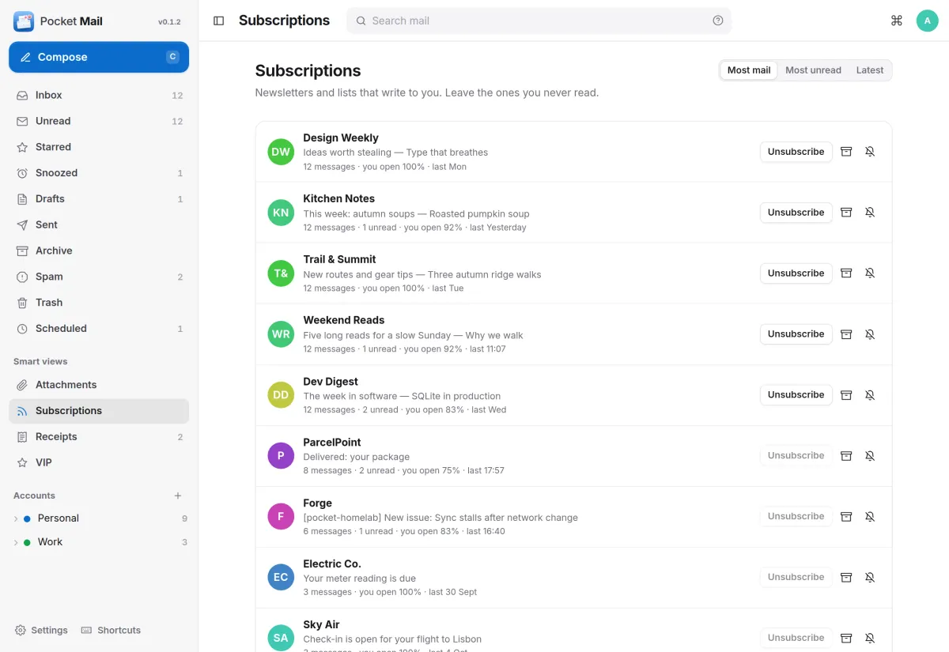Open the Forge subscription title
The width and height of the screenshot is (949, 652).
(x=317, y=503)
